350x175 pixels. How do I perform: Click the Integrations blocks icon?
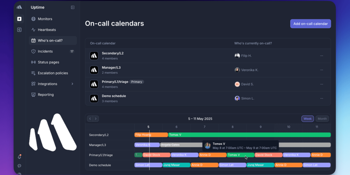click(33, 84)
